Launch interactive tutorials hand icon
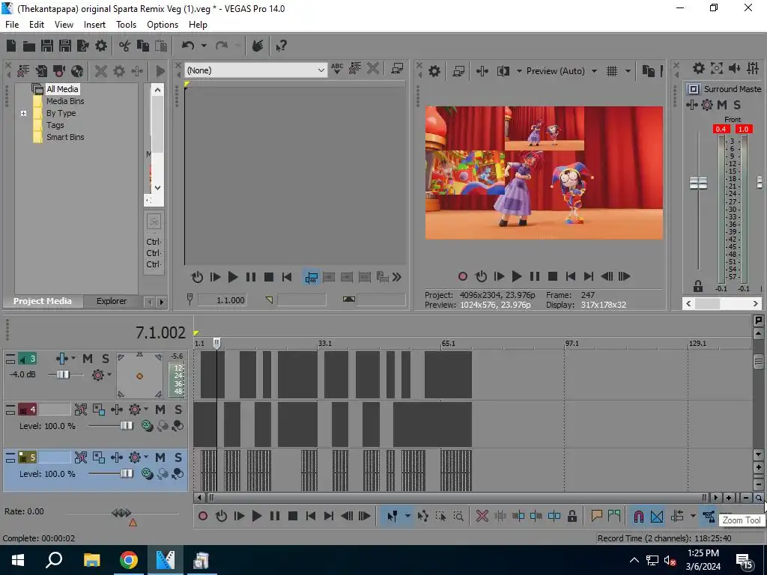 tap(258, 46)
